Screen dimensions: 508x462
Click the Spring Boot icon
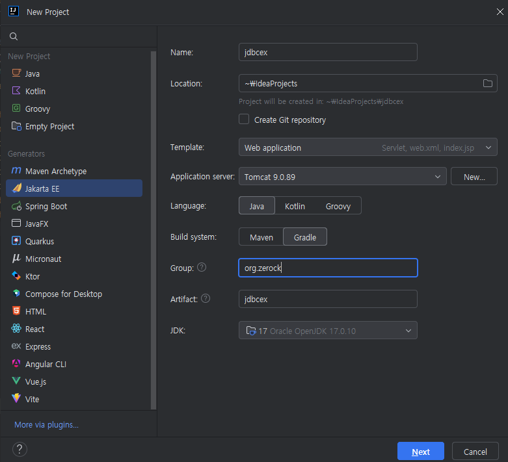[16, 206]
